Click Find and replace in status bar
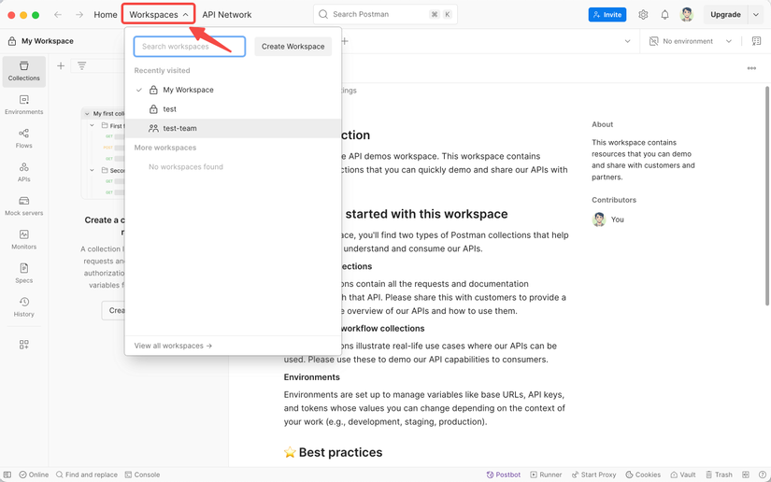This screenshot has height=482, width=771. (x=87, y=475)
